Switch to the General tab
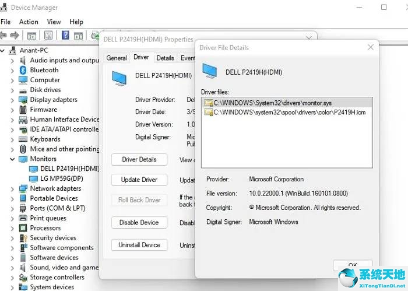The image size is (408, 291). 117,58
